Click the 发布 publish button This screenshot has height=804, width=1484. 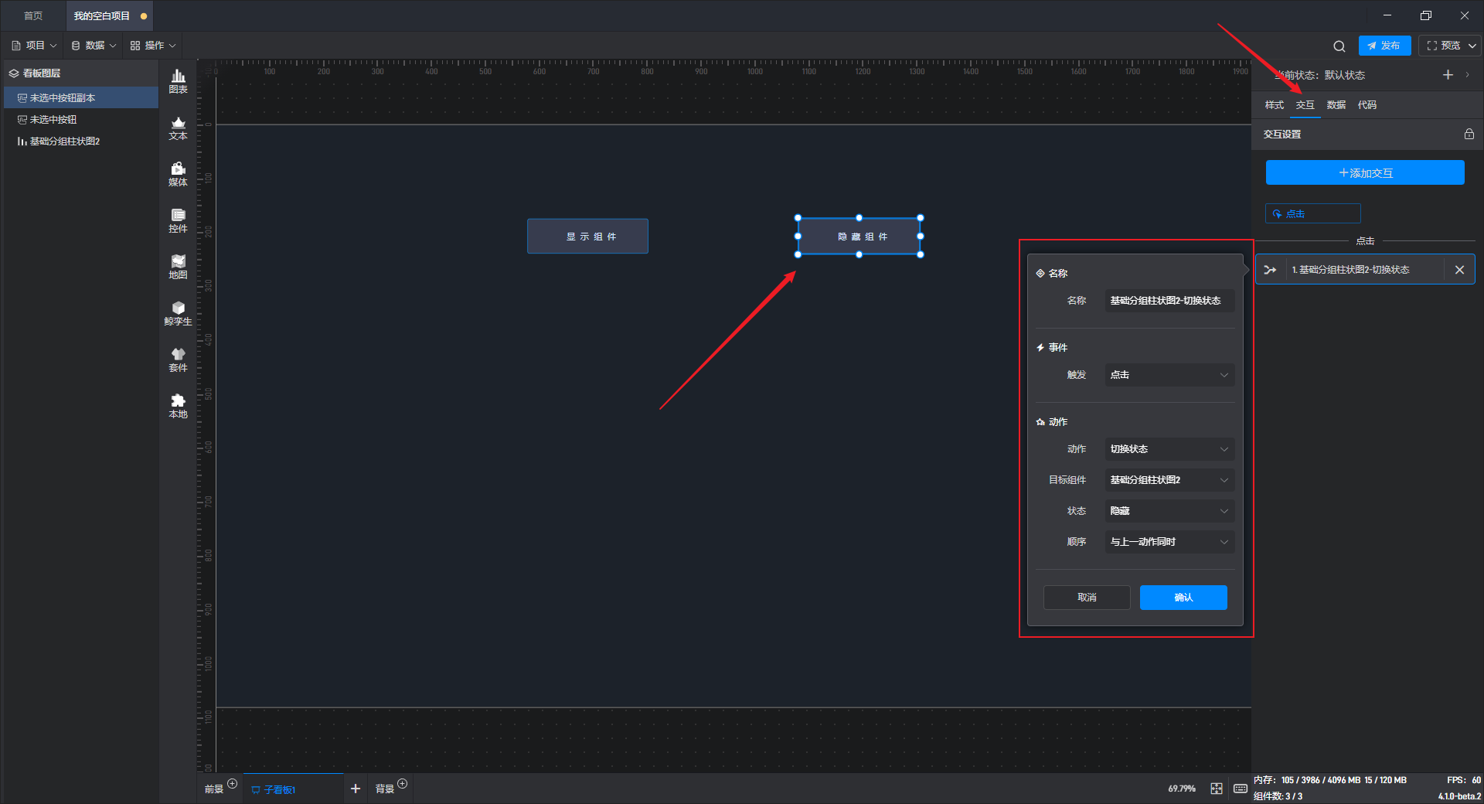point(1384,46)
